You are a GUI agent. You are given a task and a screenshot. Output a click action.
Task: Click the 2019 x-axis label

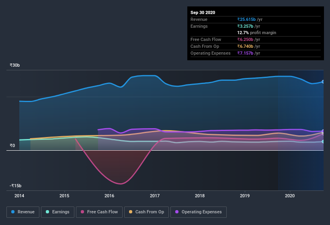[x=245, y=196]
